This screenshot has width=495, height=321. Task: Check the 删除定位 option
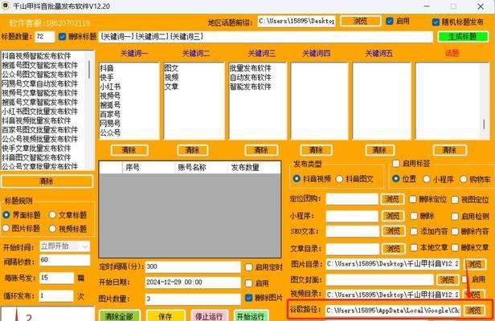pos(412,199)
